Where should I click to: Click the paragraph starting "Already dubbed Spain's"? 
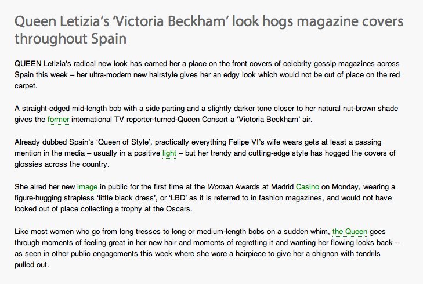[x=209, y=148]
